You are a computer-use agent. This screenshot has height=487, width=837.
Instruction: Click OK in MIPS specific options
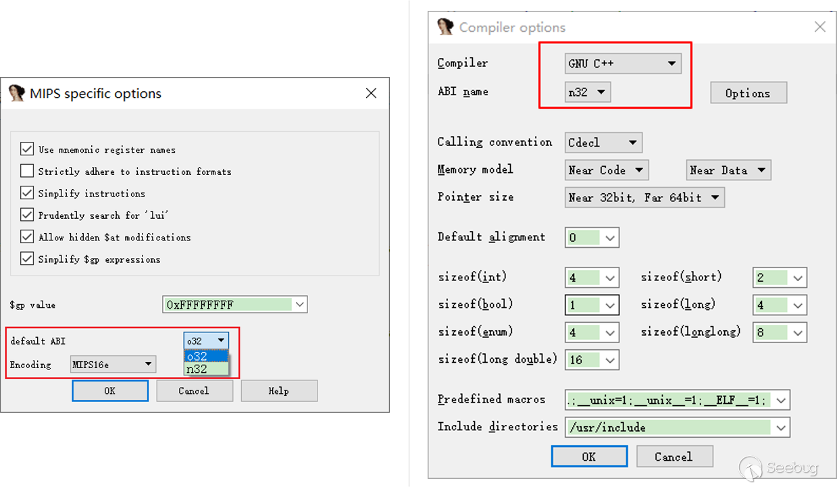click(110, 390)
